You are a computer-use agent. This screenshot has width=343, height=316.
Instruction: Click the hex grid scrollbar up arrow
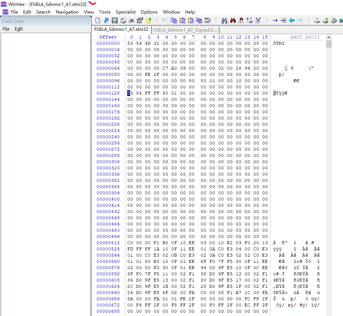[x=329, y=37]
